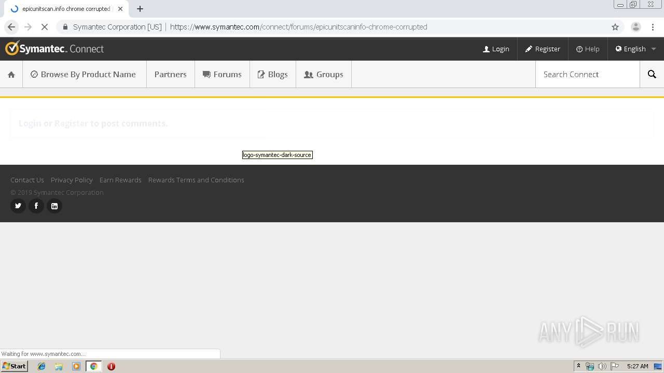
Task: Open the Forums menu item
Action: [222, 74]
